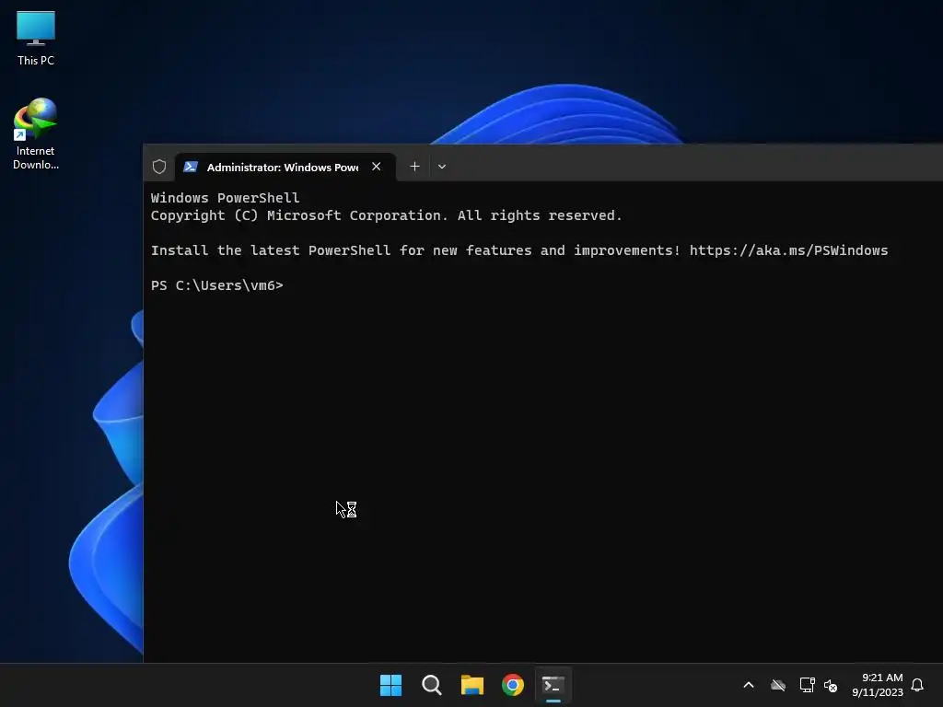Viewport: 943px width, 707px height.
Task: Launch Google Chrome from taskbar
Action: point(513,685)
